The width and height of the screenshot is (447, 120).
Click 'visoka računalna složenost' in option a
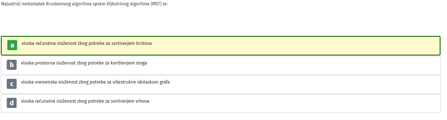(x=49, y=43)
